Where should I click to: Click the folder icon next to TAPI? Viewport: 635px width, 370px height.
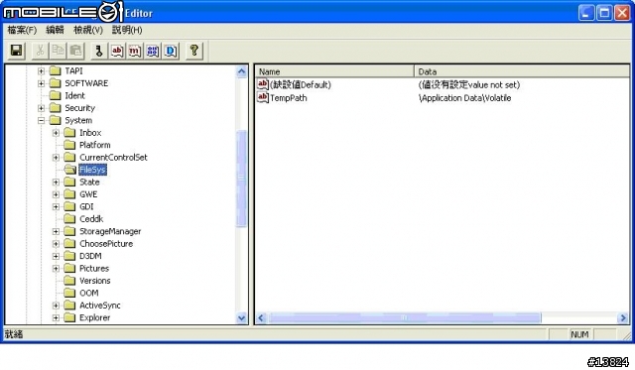pos(55,70)
